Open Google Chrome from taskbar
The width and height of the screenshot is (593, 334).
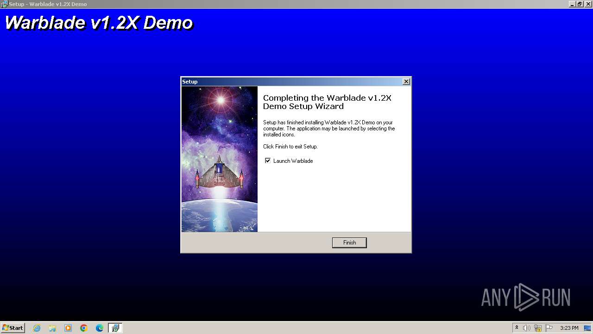pyautogui.click(x=84, y=328)
